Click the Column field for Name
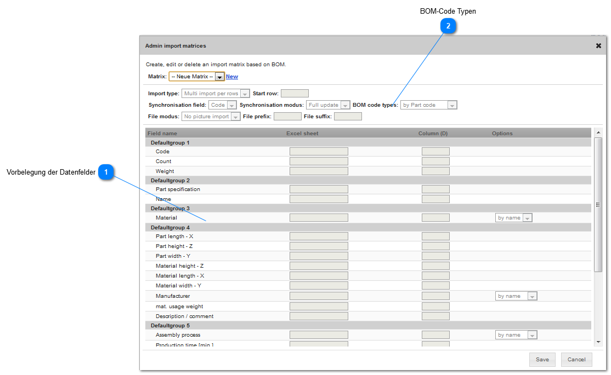This screenshot has height=375, width=611. (435, 199)
